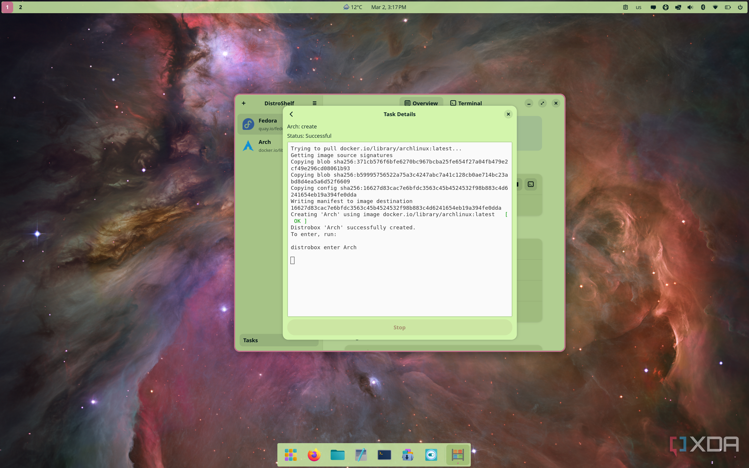Open the Wi-Fi network applet

pyautogui.click(x=715, y=7)
